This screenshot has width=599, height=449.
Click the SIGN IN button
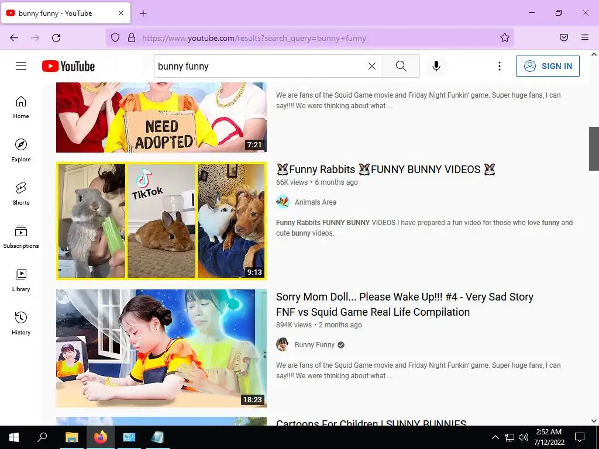click(548, 66)
